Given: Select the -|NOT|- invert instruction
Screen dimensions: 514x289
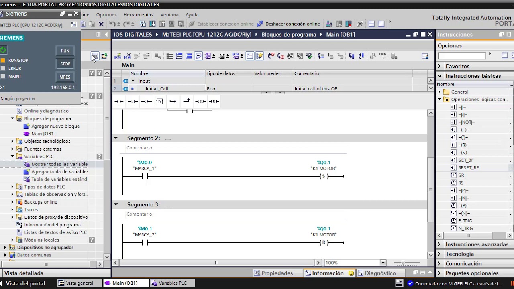Looking at the screenshot, I should click(466, 122).
